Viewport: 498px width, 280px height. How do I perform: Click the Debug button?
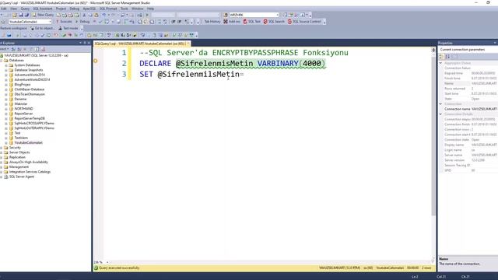click(x=82, y=22)
